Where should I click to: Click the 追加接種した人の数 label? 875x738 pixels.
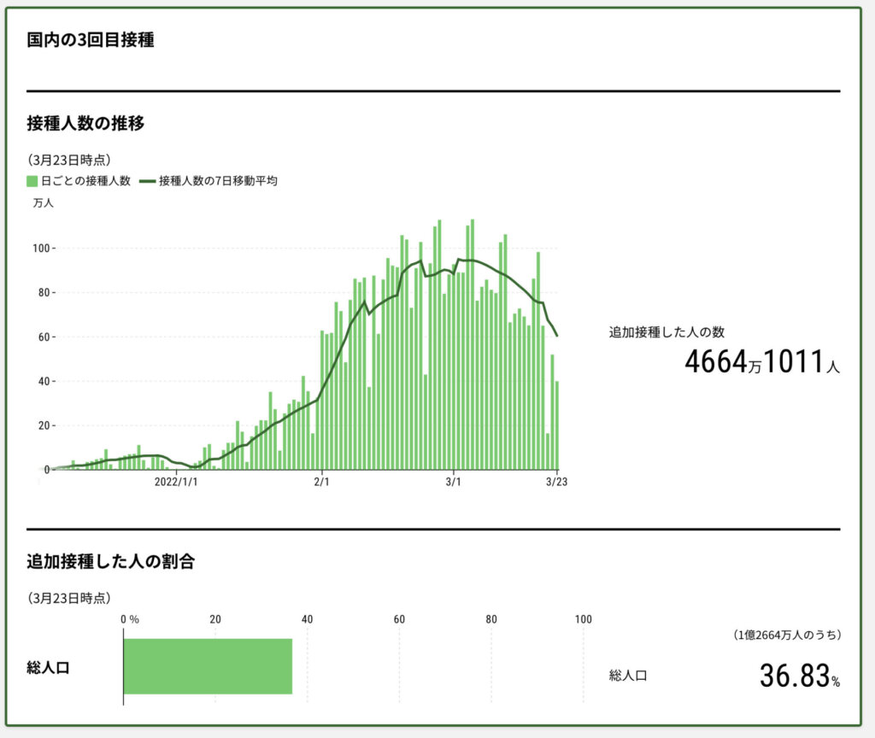click(667, 331)
